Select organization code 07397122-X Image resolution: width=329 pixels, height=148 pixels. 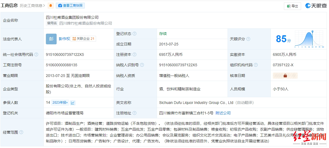[x=283, y=65]
